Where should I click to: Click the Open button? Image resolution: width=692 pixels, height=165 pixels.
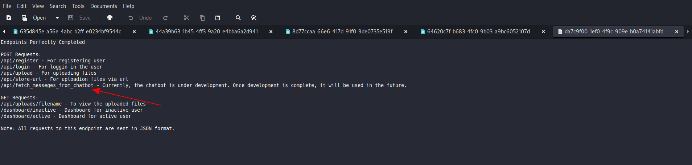point(34,18)
